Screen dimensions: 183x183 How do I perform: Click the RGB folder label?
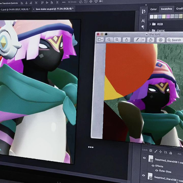[160, 24]
